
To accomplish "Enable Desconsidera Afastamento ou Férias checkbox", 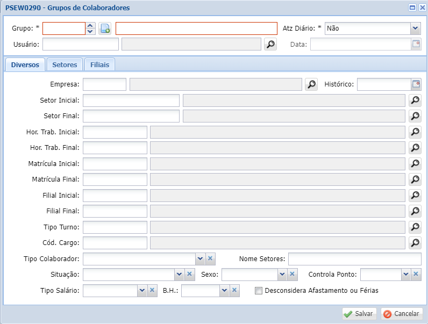I will click(259, 291).
